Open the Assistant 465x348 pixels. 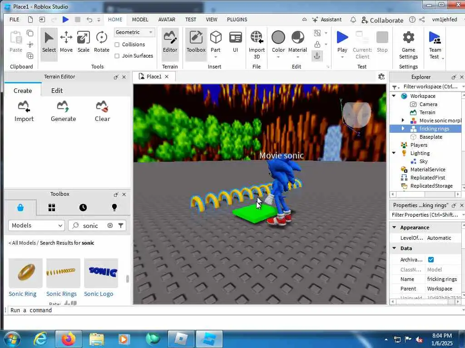point(327,19)
